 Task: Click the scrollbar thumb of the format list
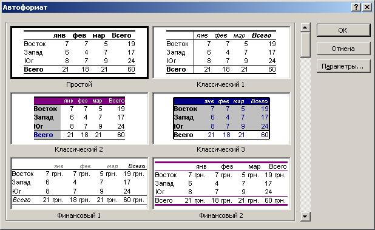(305, 45)
